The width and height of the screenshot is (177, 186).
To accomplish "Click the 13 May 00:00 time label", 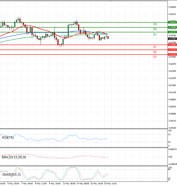I will (69, 184).
